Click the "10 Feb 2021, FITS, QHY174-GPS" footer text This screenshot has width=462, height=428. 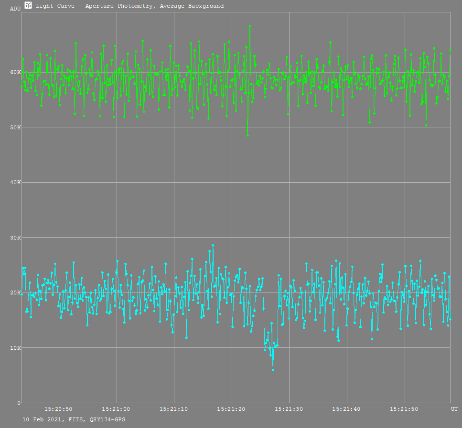[74, 419]
